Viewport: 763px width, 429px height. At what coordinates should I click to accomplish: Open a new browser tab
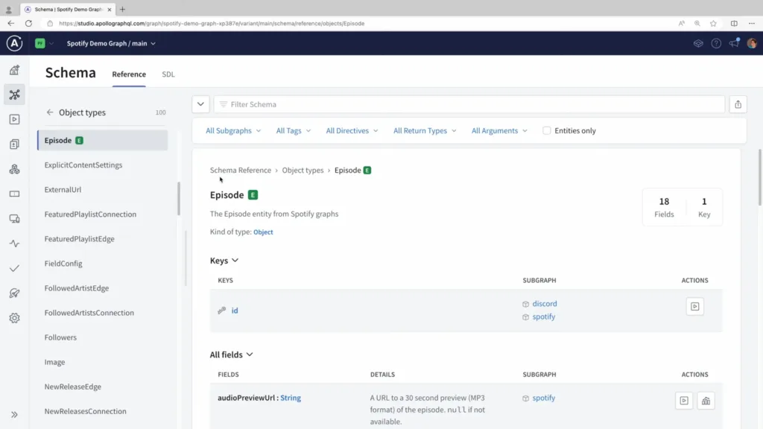(123, 9)
